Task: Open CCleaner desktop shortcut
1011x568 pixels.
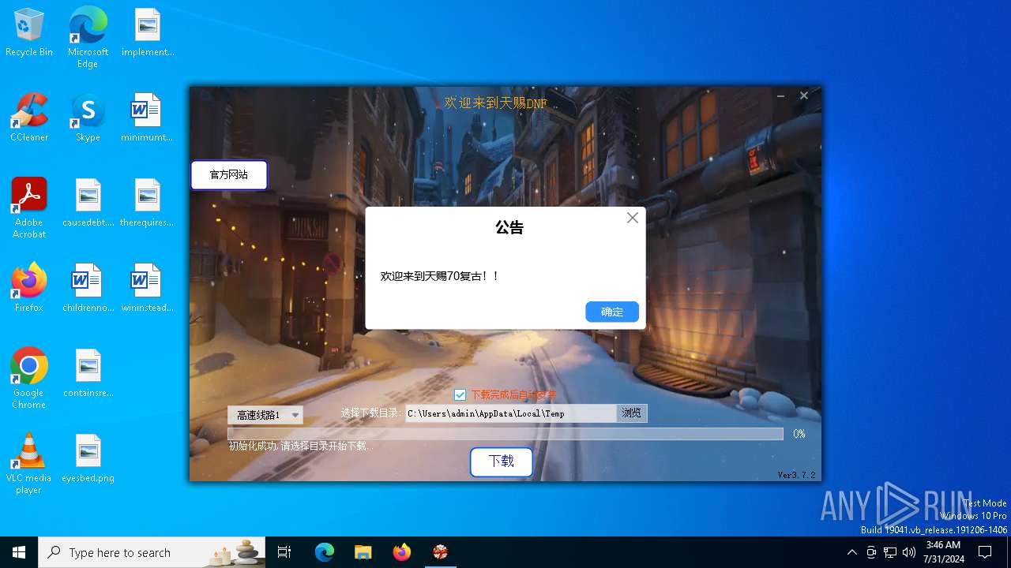Action: click(29, 118)
